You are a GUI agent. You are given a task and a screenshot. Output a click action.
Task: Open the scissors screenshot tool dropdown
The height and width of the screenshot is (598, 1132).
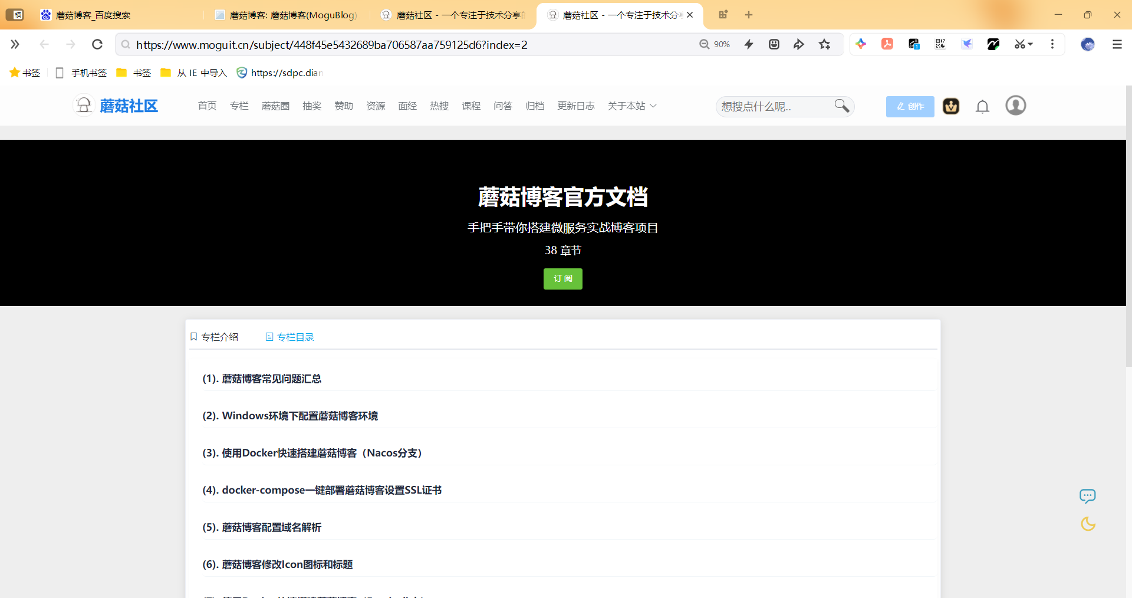tap(1024, 44)
